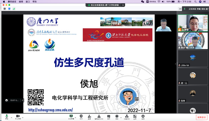Open the 帮助 menu in menu bar

[35, 2]
